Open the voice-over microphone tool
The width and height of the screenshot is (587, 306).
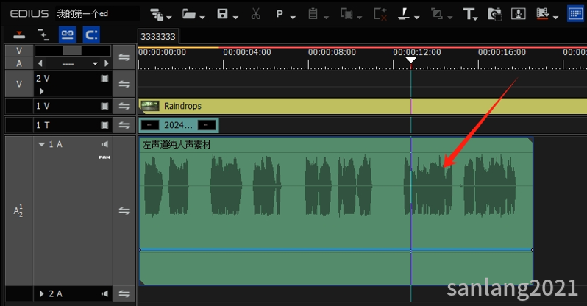tap(518, 13)
